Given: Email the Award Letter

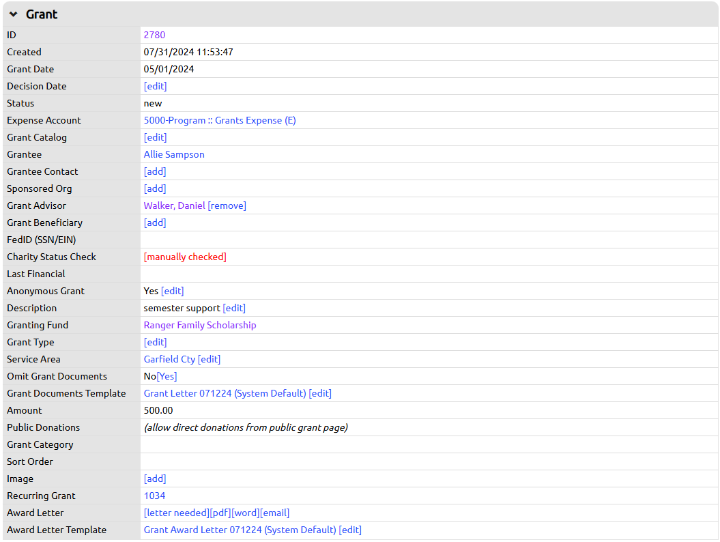Looking at the screenshot, I should point(274,513).
